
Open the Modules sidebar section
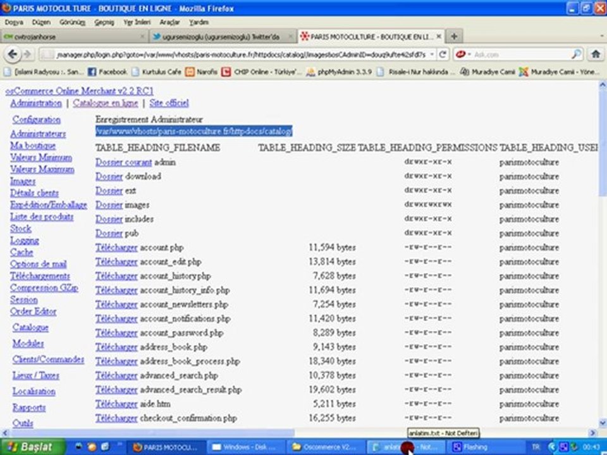(x=28, y=344)
